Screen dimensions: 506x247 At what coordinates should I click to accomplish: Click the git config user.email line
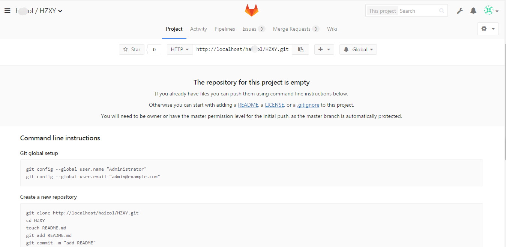click(x=93, y=176)
